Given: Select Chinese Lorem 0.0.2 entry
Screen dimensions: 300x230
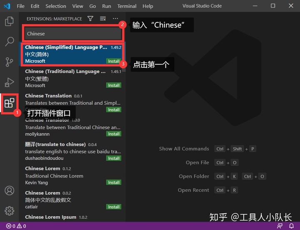Looking at the screenshot, I should [x=72, y=200].
